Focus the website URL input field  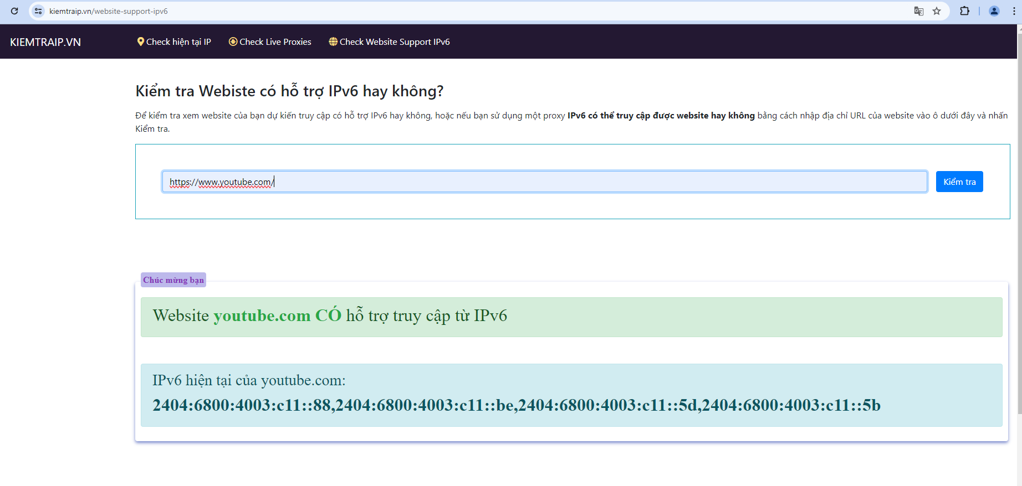544,182
